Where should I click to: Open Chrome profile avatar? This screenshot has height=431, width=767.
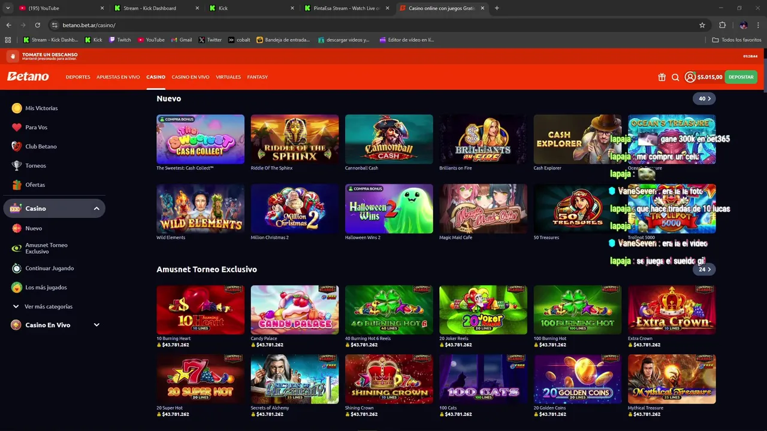coord(744,25)
